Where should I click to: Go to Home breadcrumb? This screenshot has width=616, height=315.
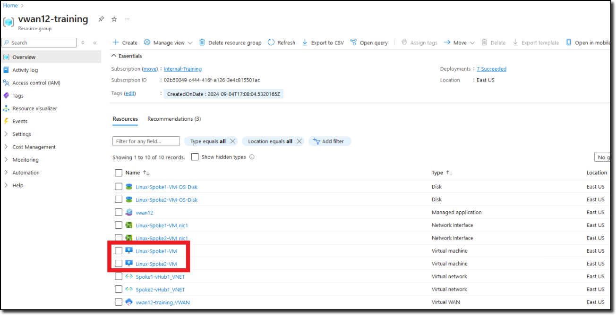[x=10, y=6]
